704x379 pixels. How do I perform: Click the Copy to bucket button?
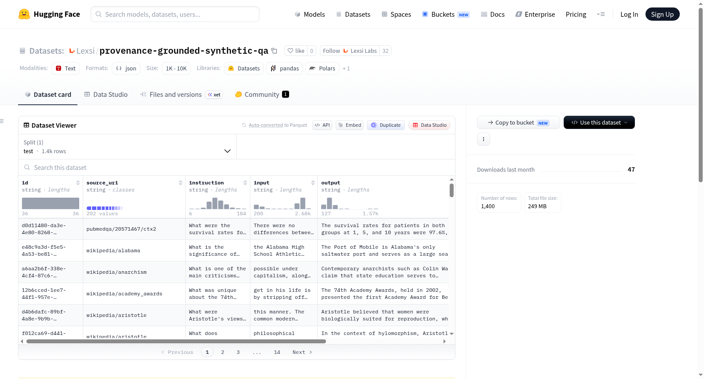point(518,122)
